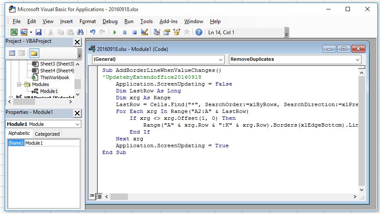
Task: Open the Debug menu
Action: pos(110,21)
